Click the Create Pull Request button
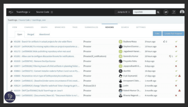The width and height of the screenshot is (188, 107). pyautogui.click(x=173, y=34)
